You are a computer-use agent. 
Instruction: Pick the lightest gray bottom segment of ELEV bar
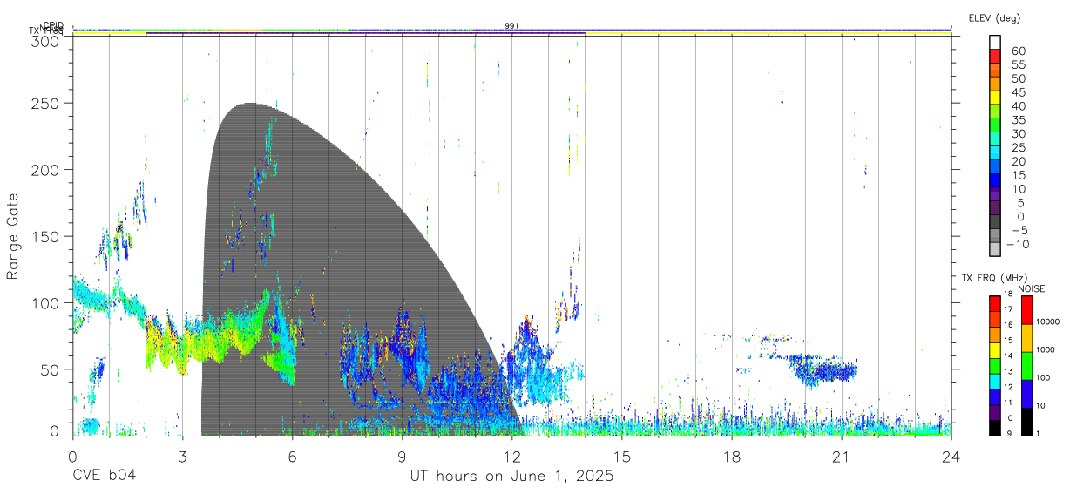click(996, 248)
